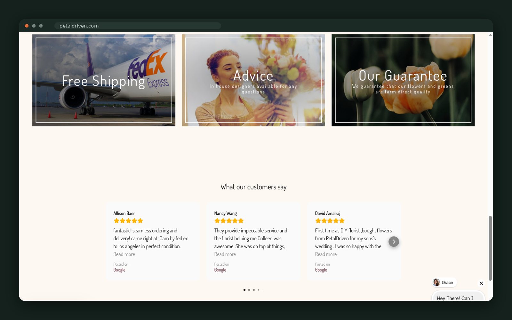This screenshot has height=320, width=512.
Task: Click Nancy Wang's five-star rating
Action: 229,220
